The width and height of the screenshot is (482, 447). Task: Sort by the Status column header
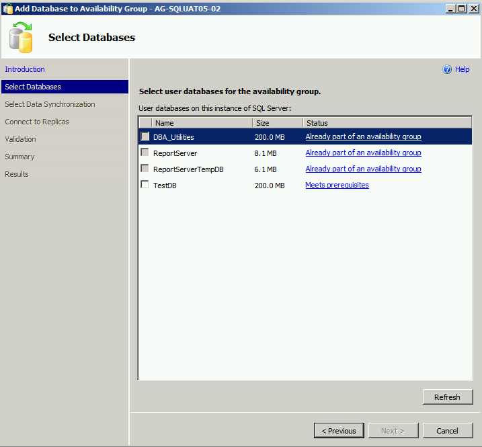click(x=387, y=123)
